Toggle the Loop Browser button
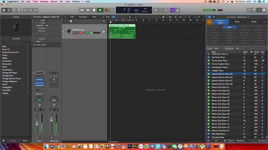The height and width of the screenshot is (150, 268). click(x=259, y=10)
